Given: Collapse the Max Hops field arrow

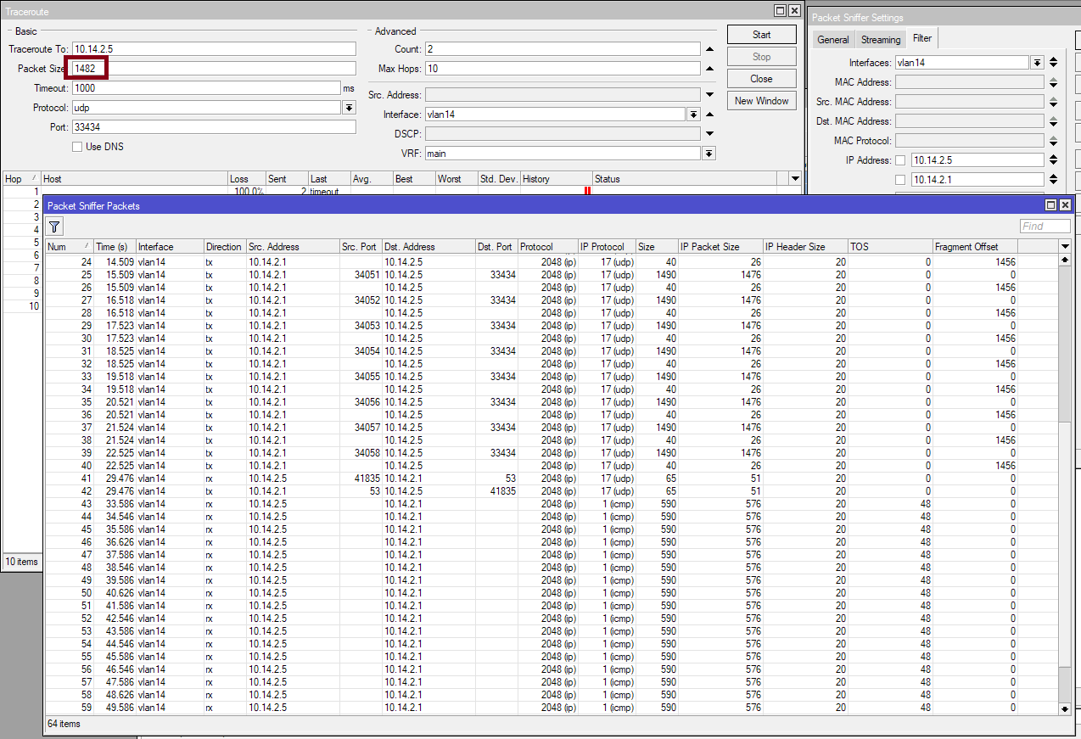Looking at the screenshot, I should [x=709, y=69].
